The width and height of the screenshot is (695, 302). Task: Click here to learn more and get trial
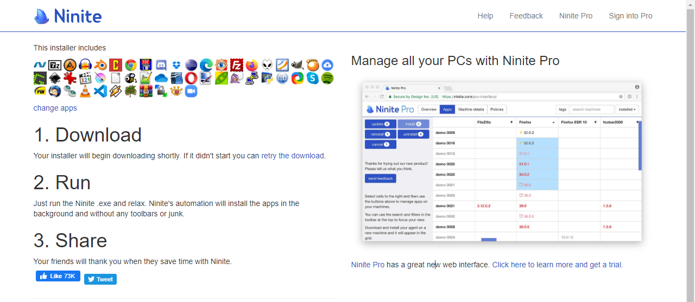(x=558, y=265)
